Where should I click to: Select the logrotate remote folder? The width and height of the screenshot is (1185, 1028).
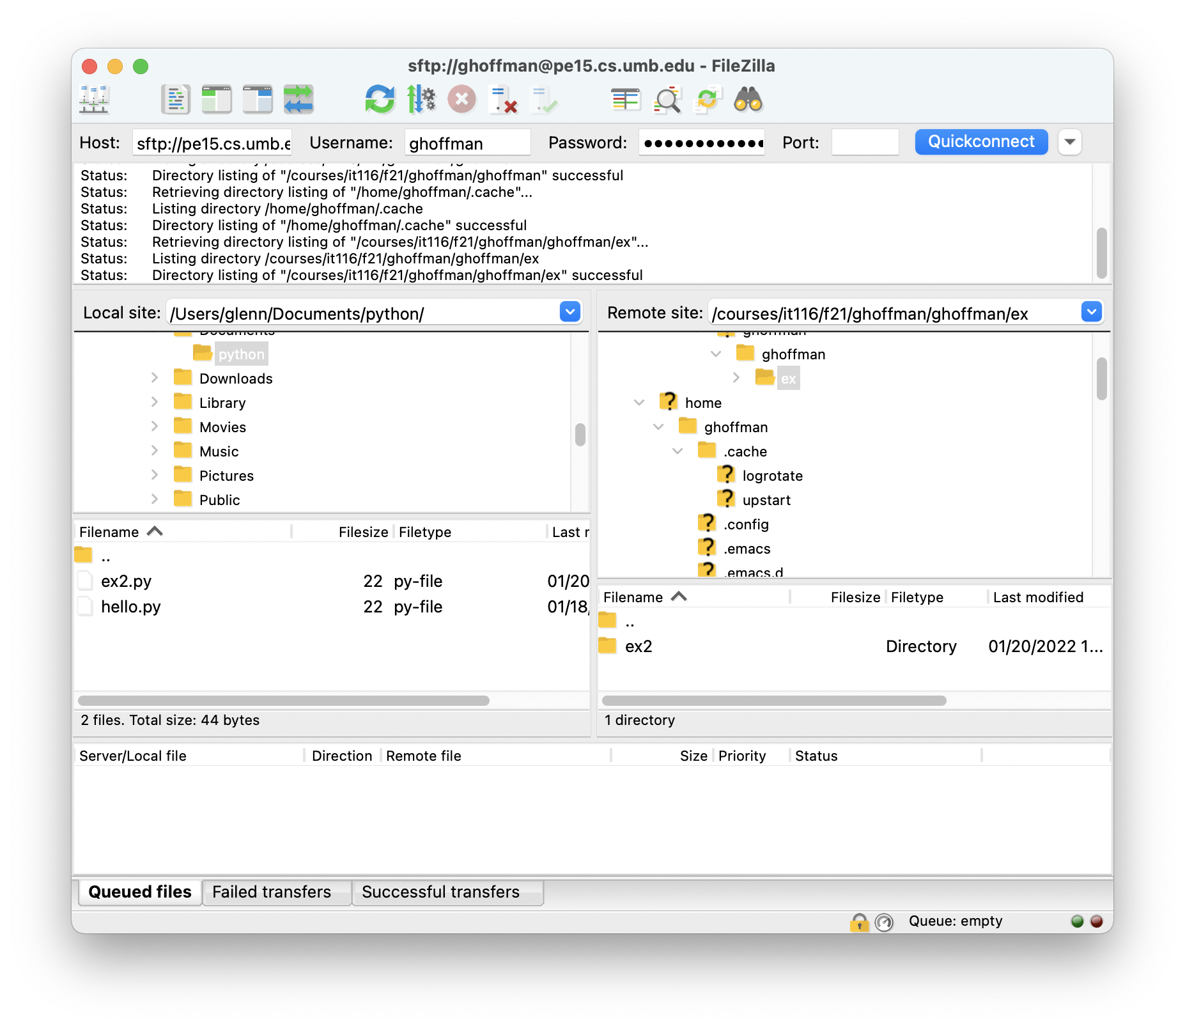point(772,476)
